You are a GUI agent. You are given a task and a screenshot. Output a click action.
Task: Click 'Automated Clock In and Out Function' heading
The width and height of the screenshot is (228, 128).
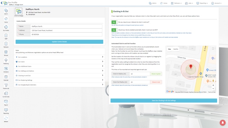pyautogui.click(x=123, y=44)
